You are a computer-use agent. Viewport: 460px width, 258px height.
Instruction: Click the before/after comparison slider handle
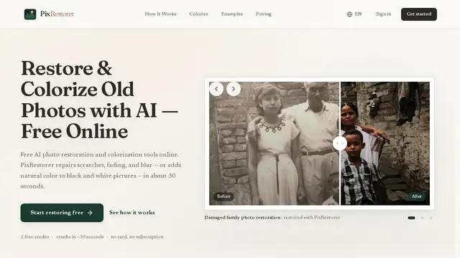(x=340, y=143)
